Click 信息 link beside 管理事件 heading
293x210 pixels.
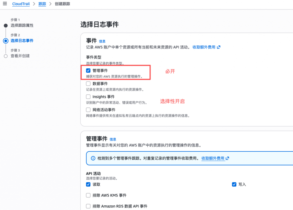(x=113, y=139)
